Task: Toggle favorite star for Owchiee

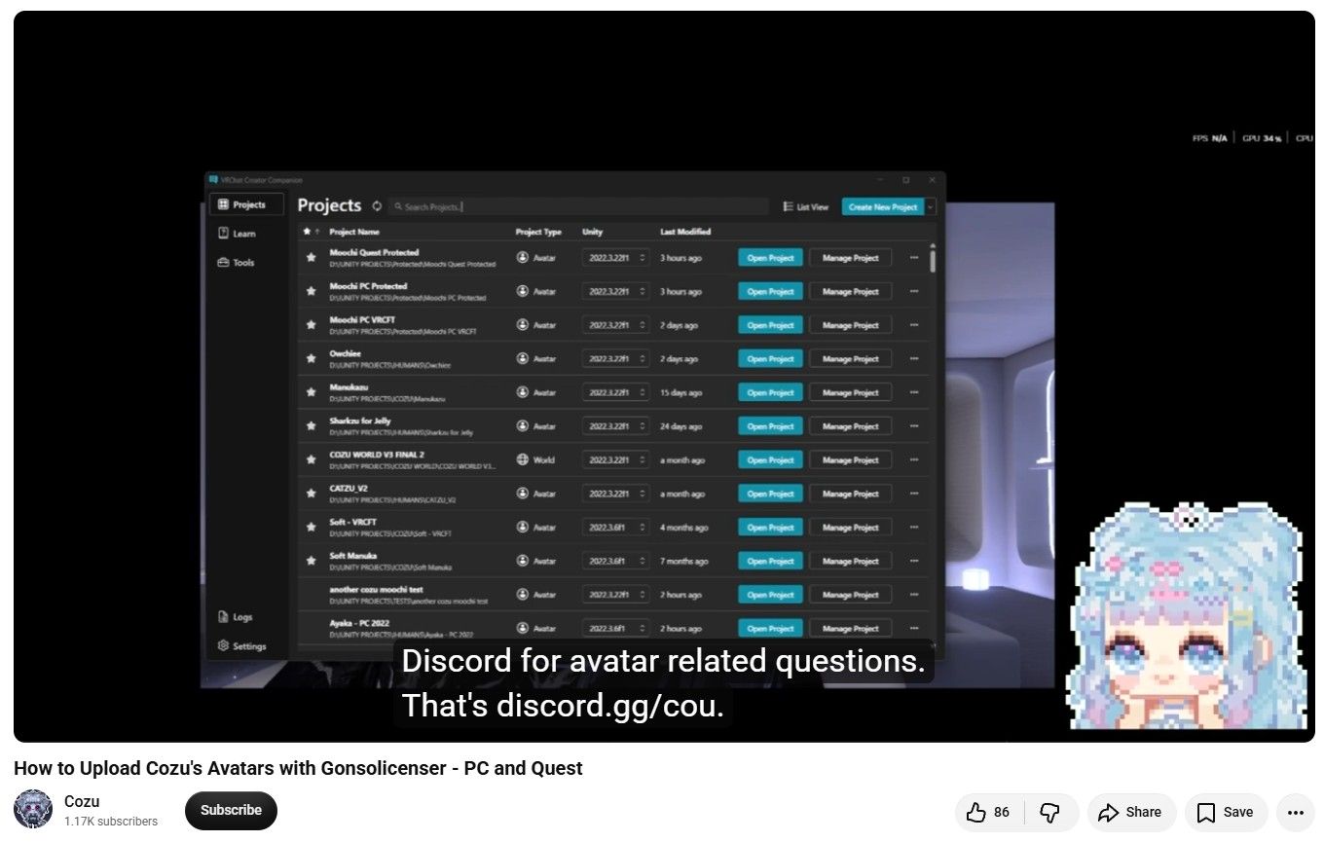Action: pyautogui.click(x=312, y=359)
